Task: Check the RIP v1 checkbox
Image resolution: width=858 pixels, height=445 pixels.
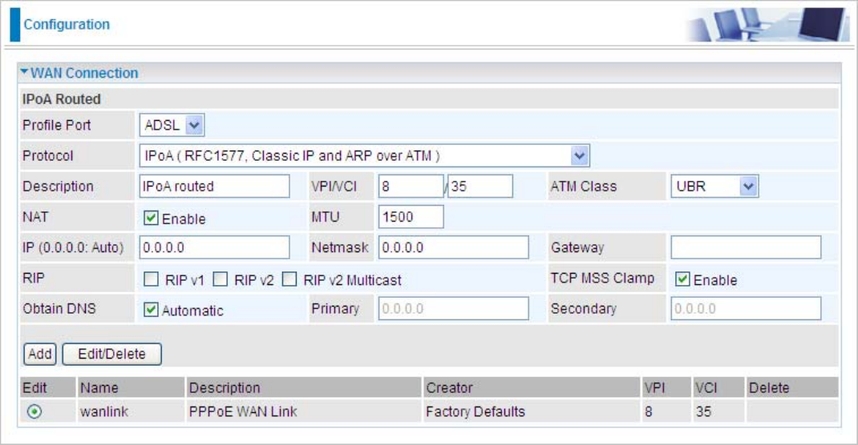Action: coord(151,279)
